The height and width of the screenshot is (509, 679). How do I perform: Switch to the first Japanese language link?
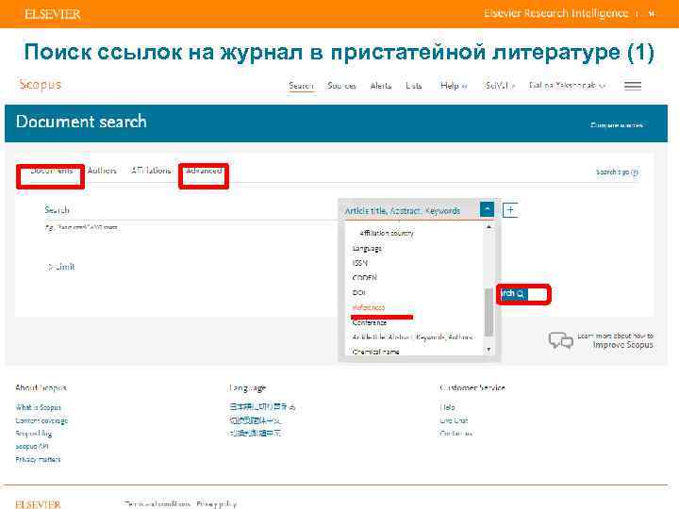point(262,407)
